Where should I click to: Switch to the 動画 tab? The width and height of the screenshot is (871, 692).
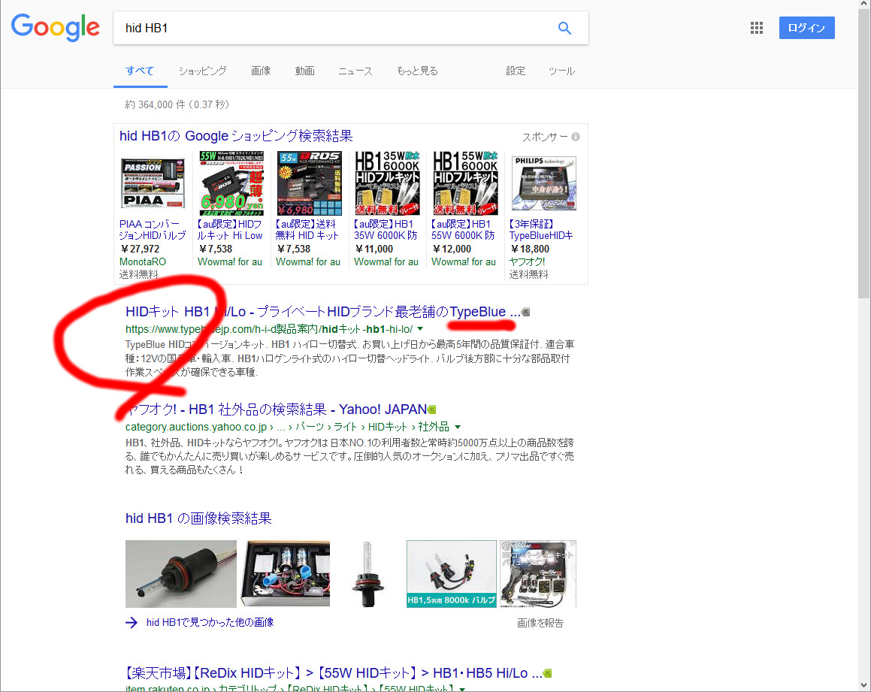[304, 71]
